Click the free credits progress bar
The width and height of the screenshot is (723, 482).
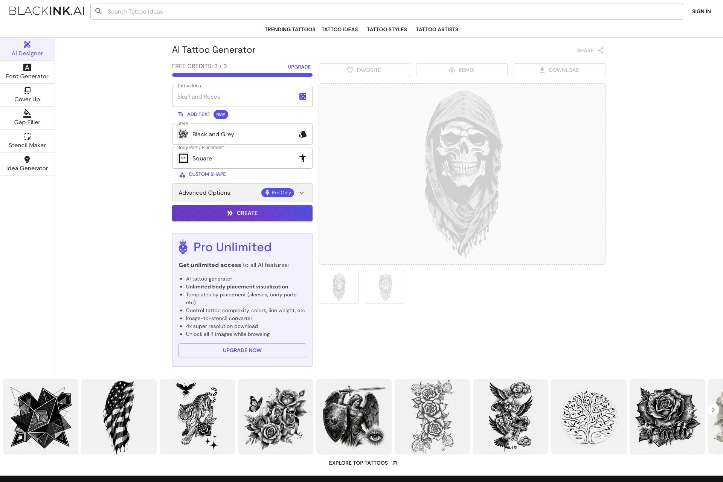point(242,75)
